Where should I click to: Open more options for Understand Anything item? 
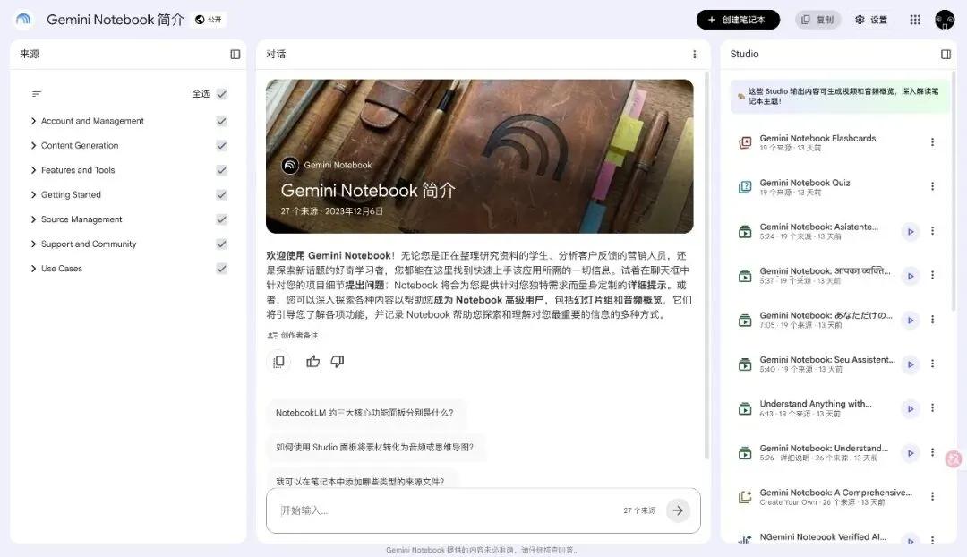932,407
